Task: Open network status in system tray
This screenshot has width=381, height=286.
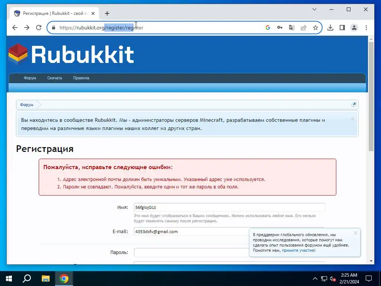Action: 324,279
